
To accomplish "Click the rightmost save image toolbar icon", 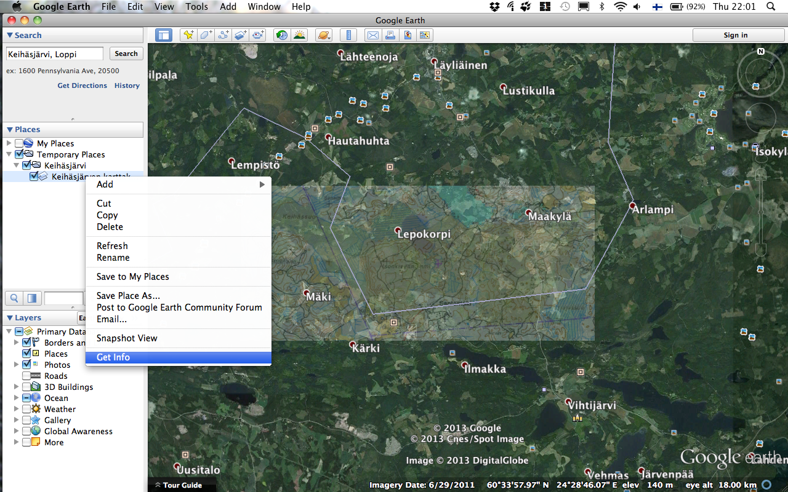I will coord(425,35).
